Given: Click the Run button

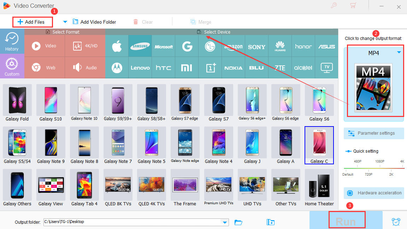Looking at the screenshot, I should coord(346,221).
